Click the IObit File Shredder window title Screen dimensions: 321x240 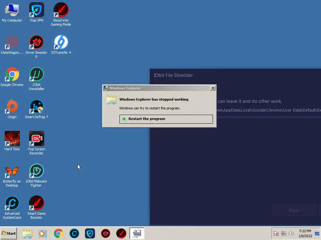173,75
